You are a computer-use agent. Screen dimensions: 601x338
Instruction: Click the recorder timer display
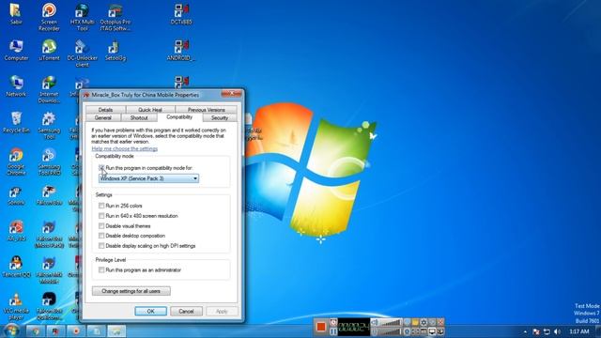tap(354, 327)
